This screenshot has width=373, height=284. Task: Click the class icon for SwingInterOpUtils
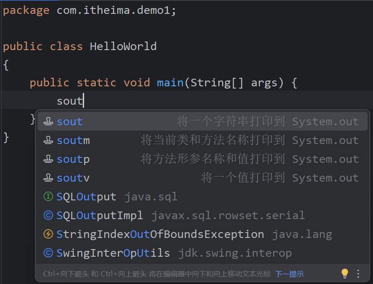pos(48,253)
